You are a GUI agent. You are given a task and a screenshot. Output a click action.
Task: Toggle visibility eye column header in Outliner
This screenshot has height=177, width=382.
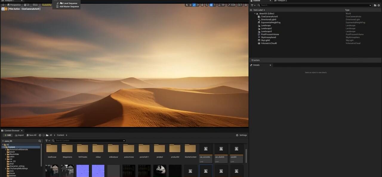(x=251, y=10)
